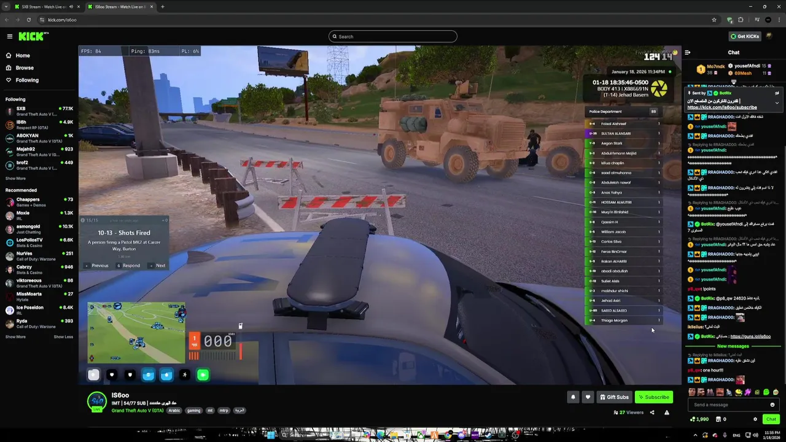Collapse recommended list with Show Less

coord(63,337)
